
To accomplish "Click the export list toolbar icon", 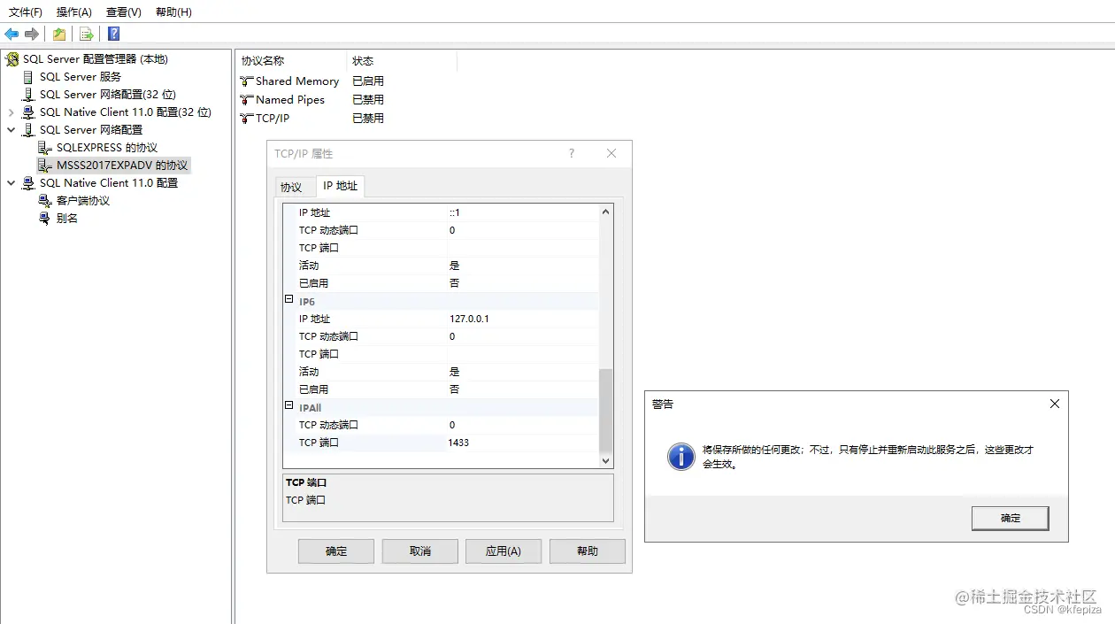I will point(85,34).
